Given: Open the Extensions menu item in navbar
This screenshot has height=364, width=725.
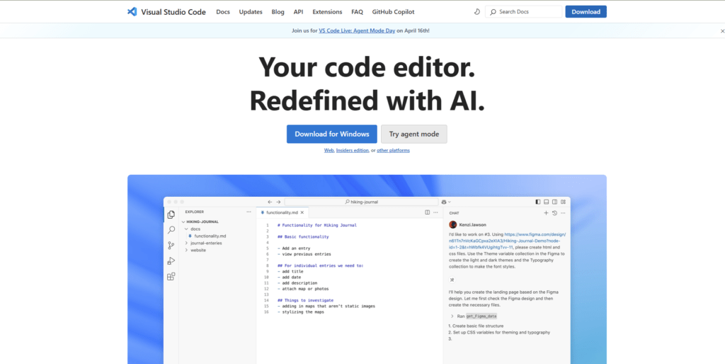Looking at the screenshot, I should [x=327, y=12].
